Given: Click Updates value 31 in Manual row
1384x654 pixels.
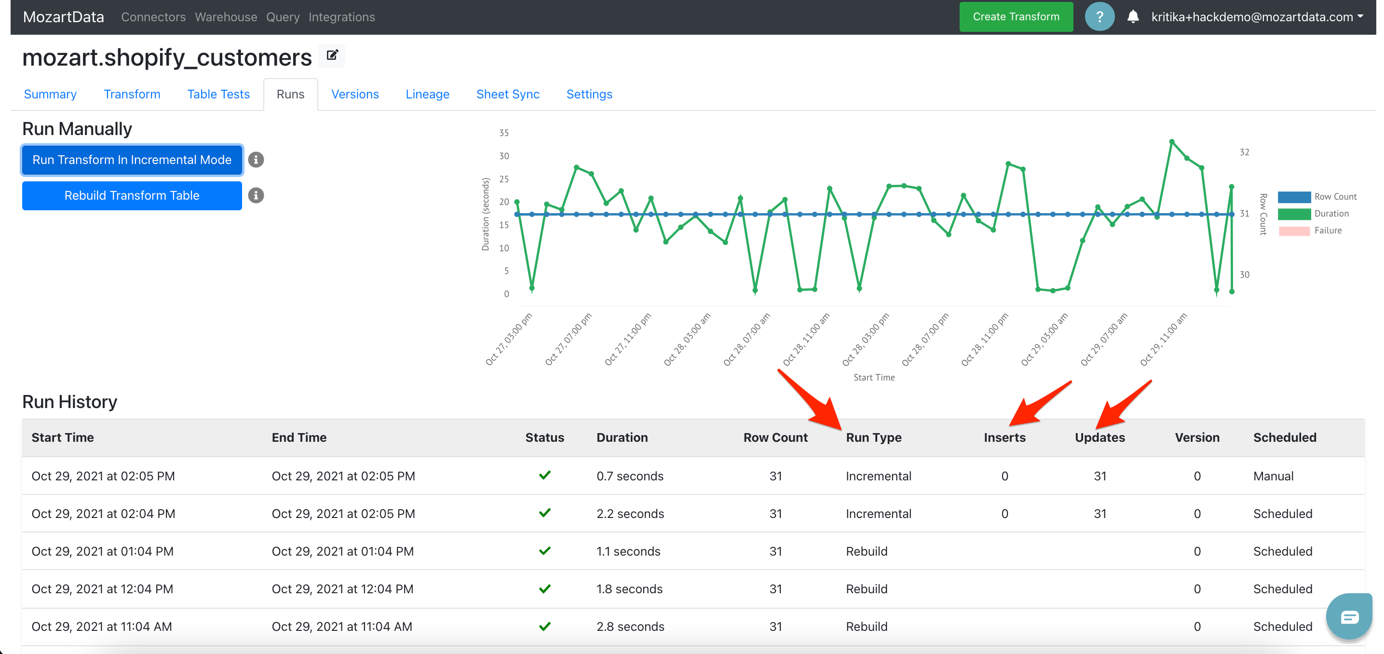Looking at the screenshot, I should pyautogui.click(x=1100, y=476).
